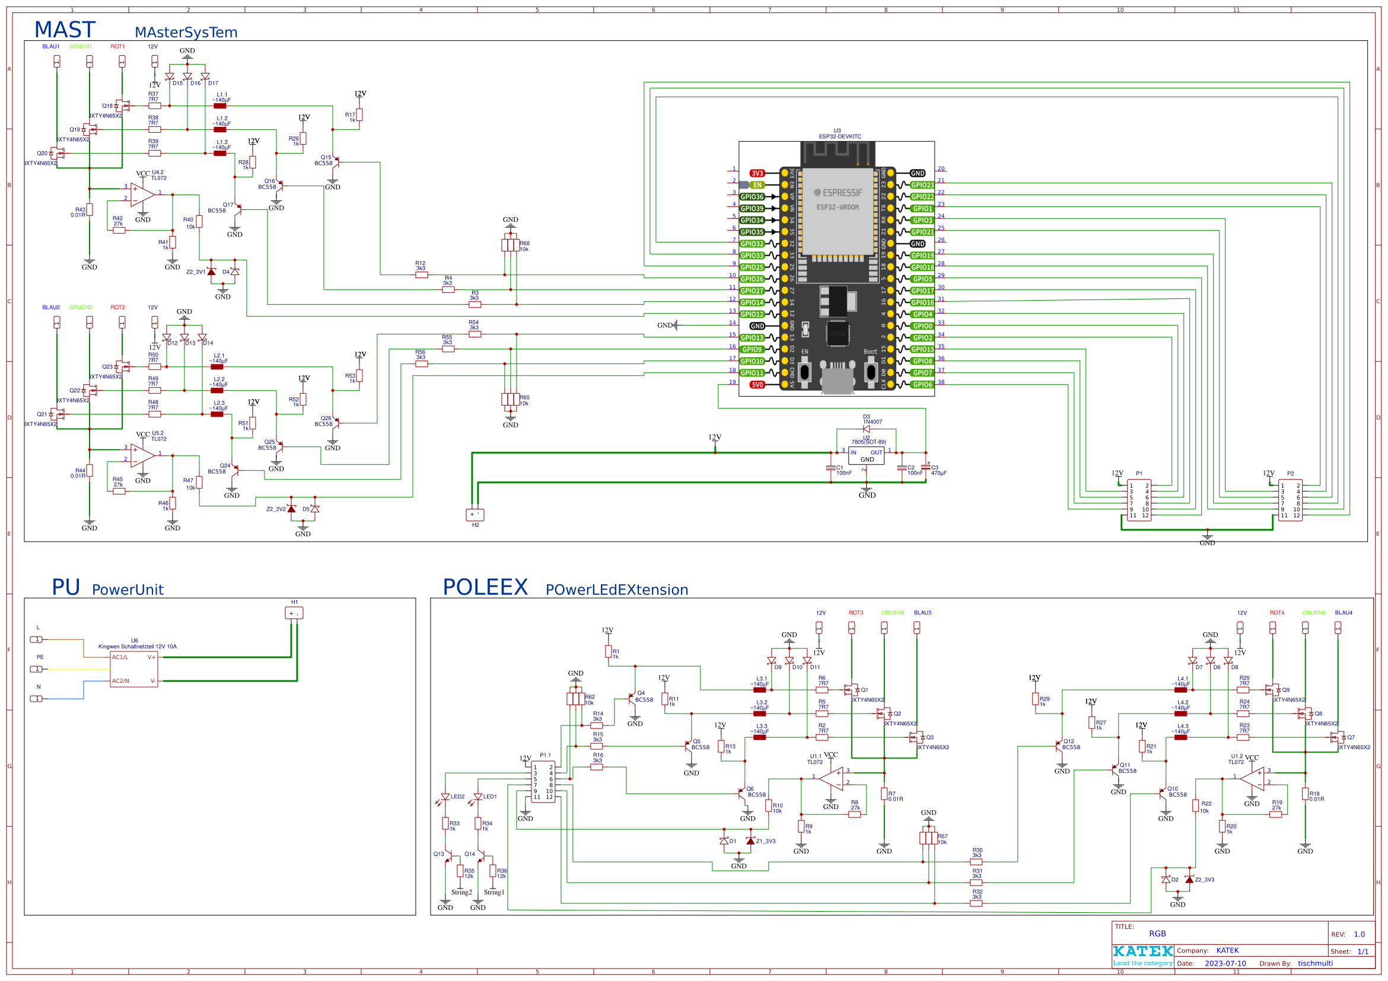Viewport: 1388px width, 981px height.
Task: Click the 5V0 pin label on U3
Action: point(756,384)
